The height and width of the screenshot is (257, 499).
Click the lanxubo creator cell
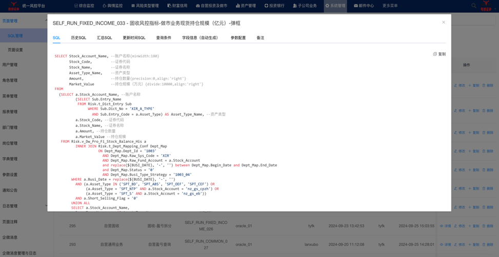[x=311, y=245]
